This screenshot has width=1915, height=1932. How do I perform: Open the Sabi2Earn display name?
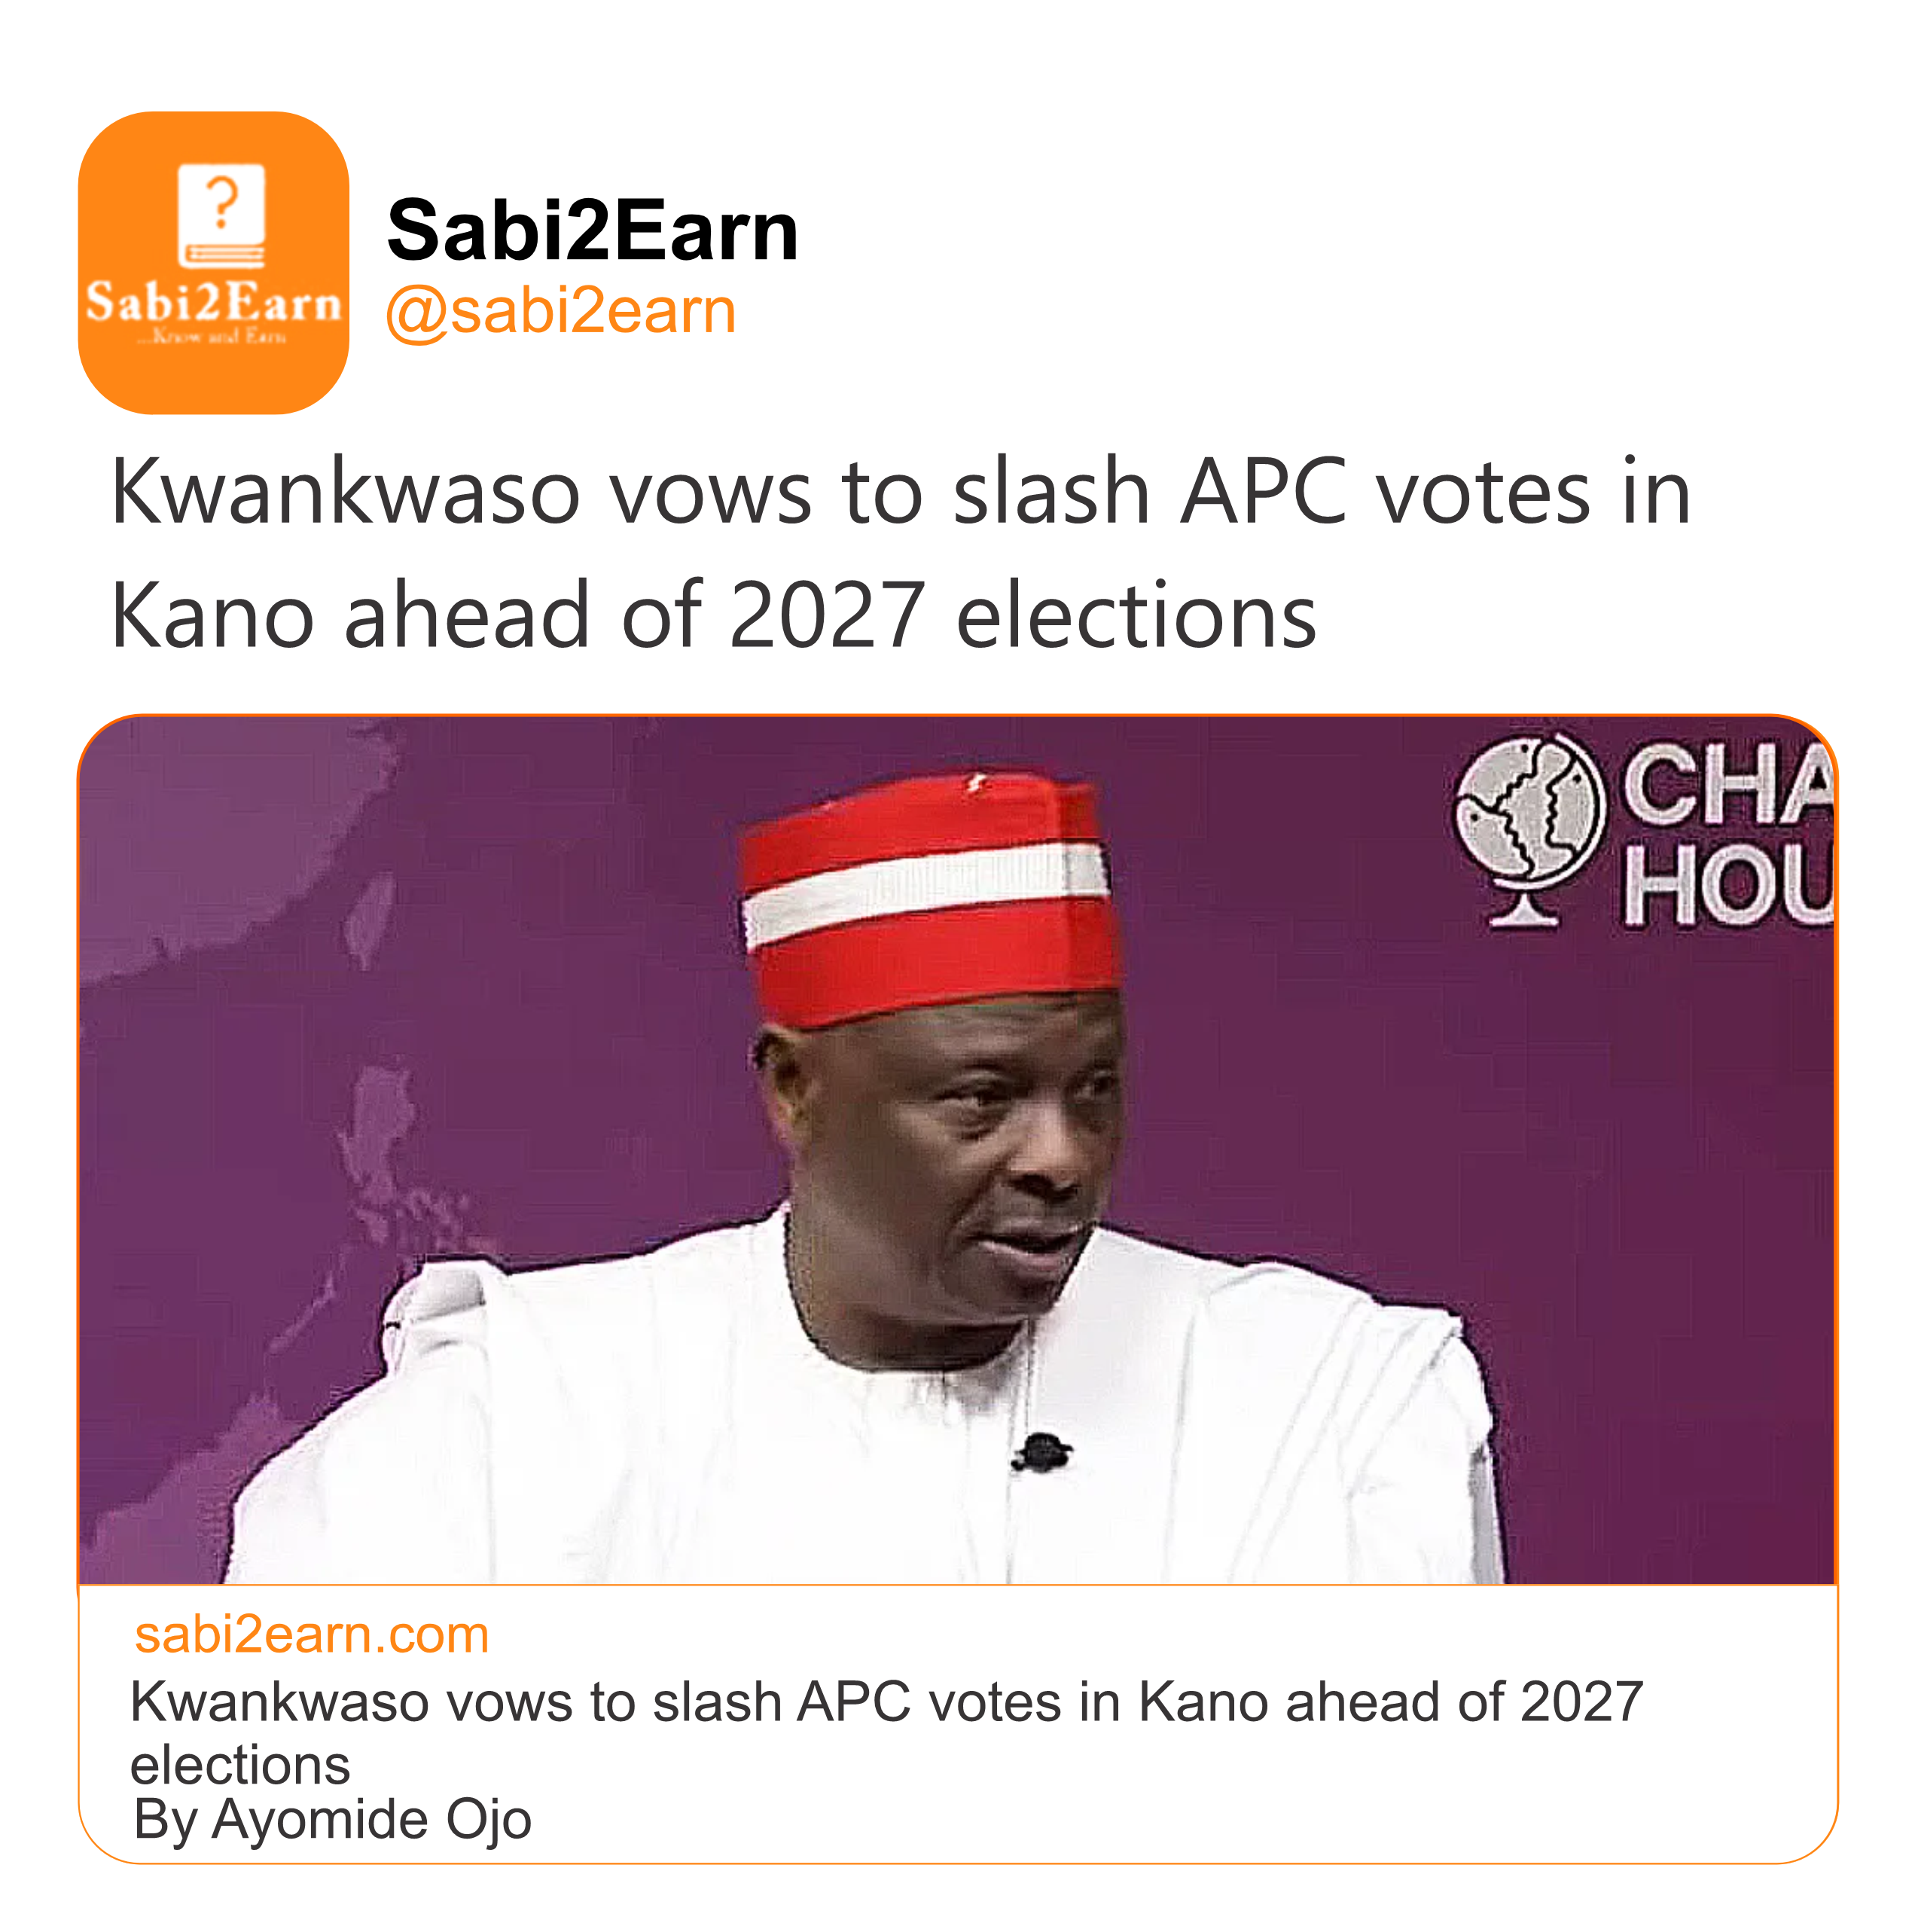click(x=592, y=231)
